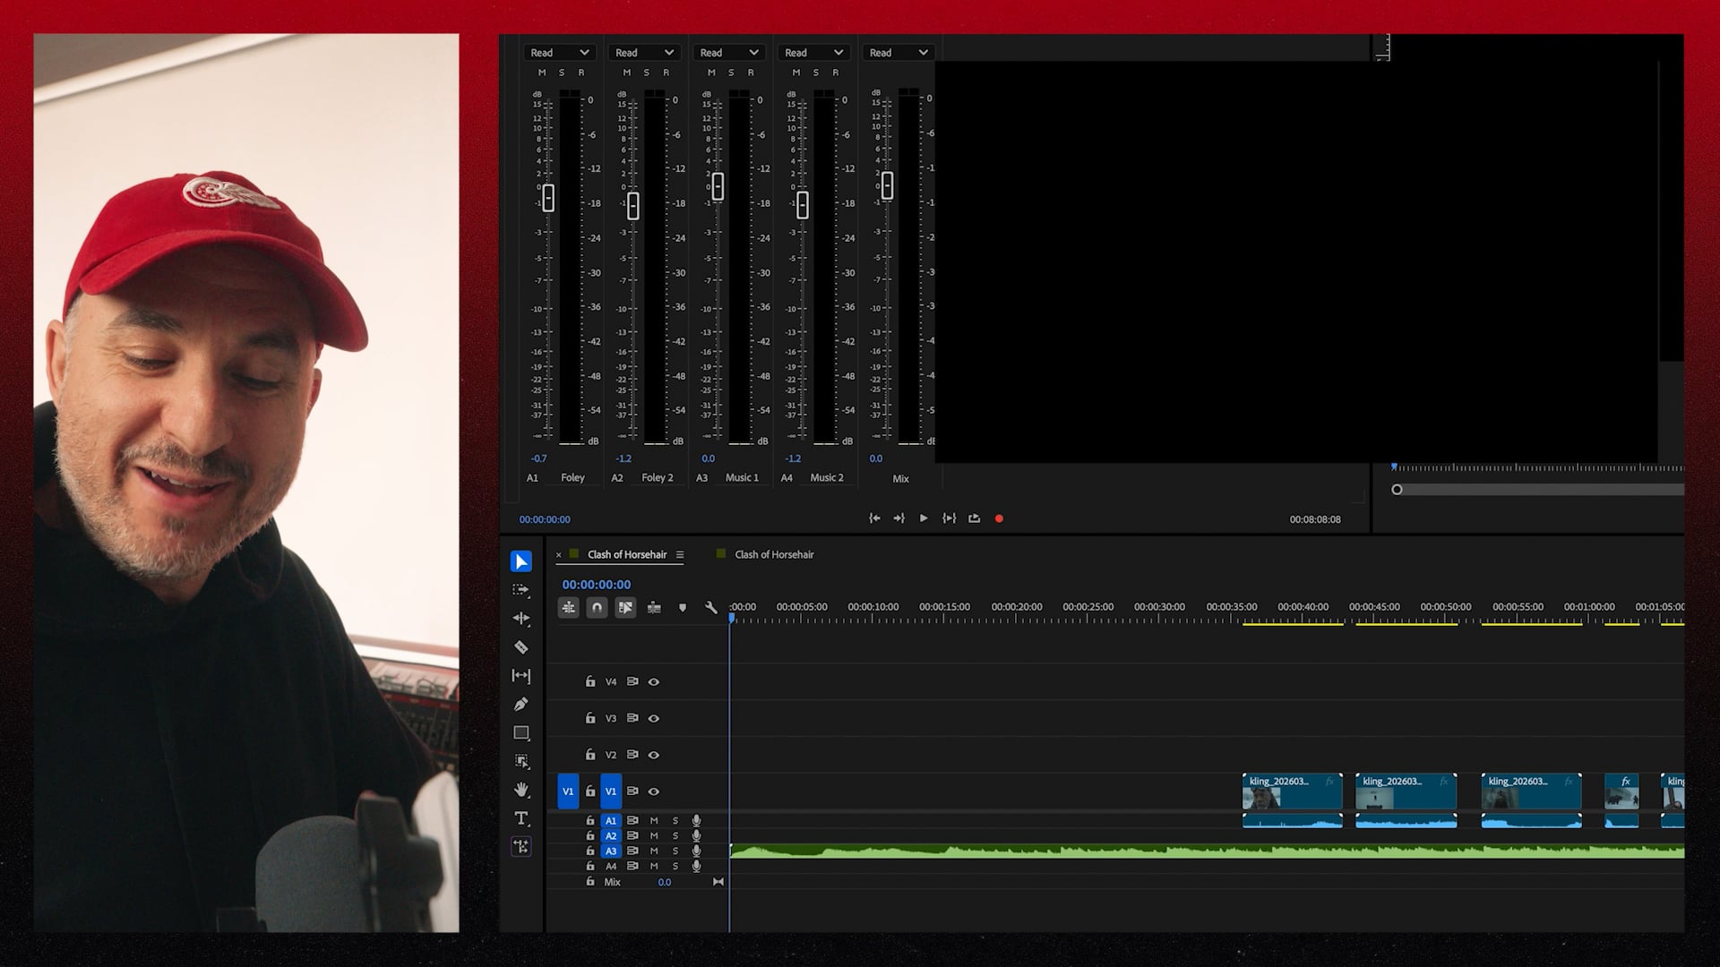Screen dimensions: 1720x967
Task: Select the Pen tool in the timeline toolbar
Action: click(x=522, y=705)
